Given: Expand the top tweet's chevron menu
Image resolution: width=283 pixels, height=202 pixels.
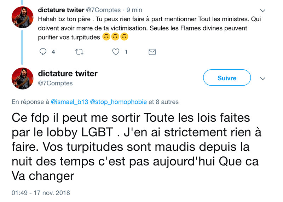Looking at the screenshot, I should [262, 10].
